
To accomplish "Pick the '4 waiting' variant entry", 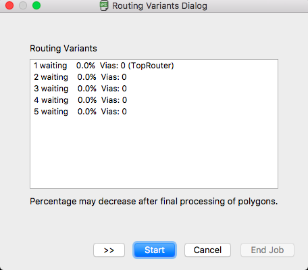I will [154, 100].
